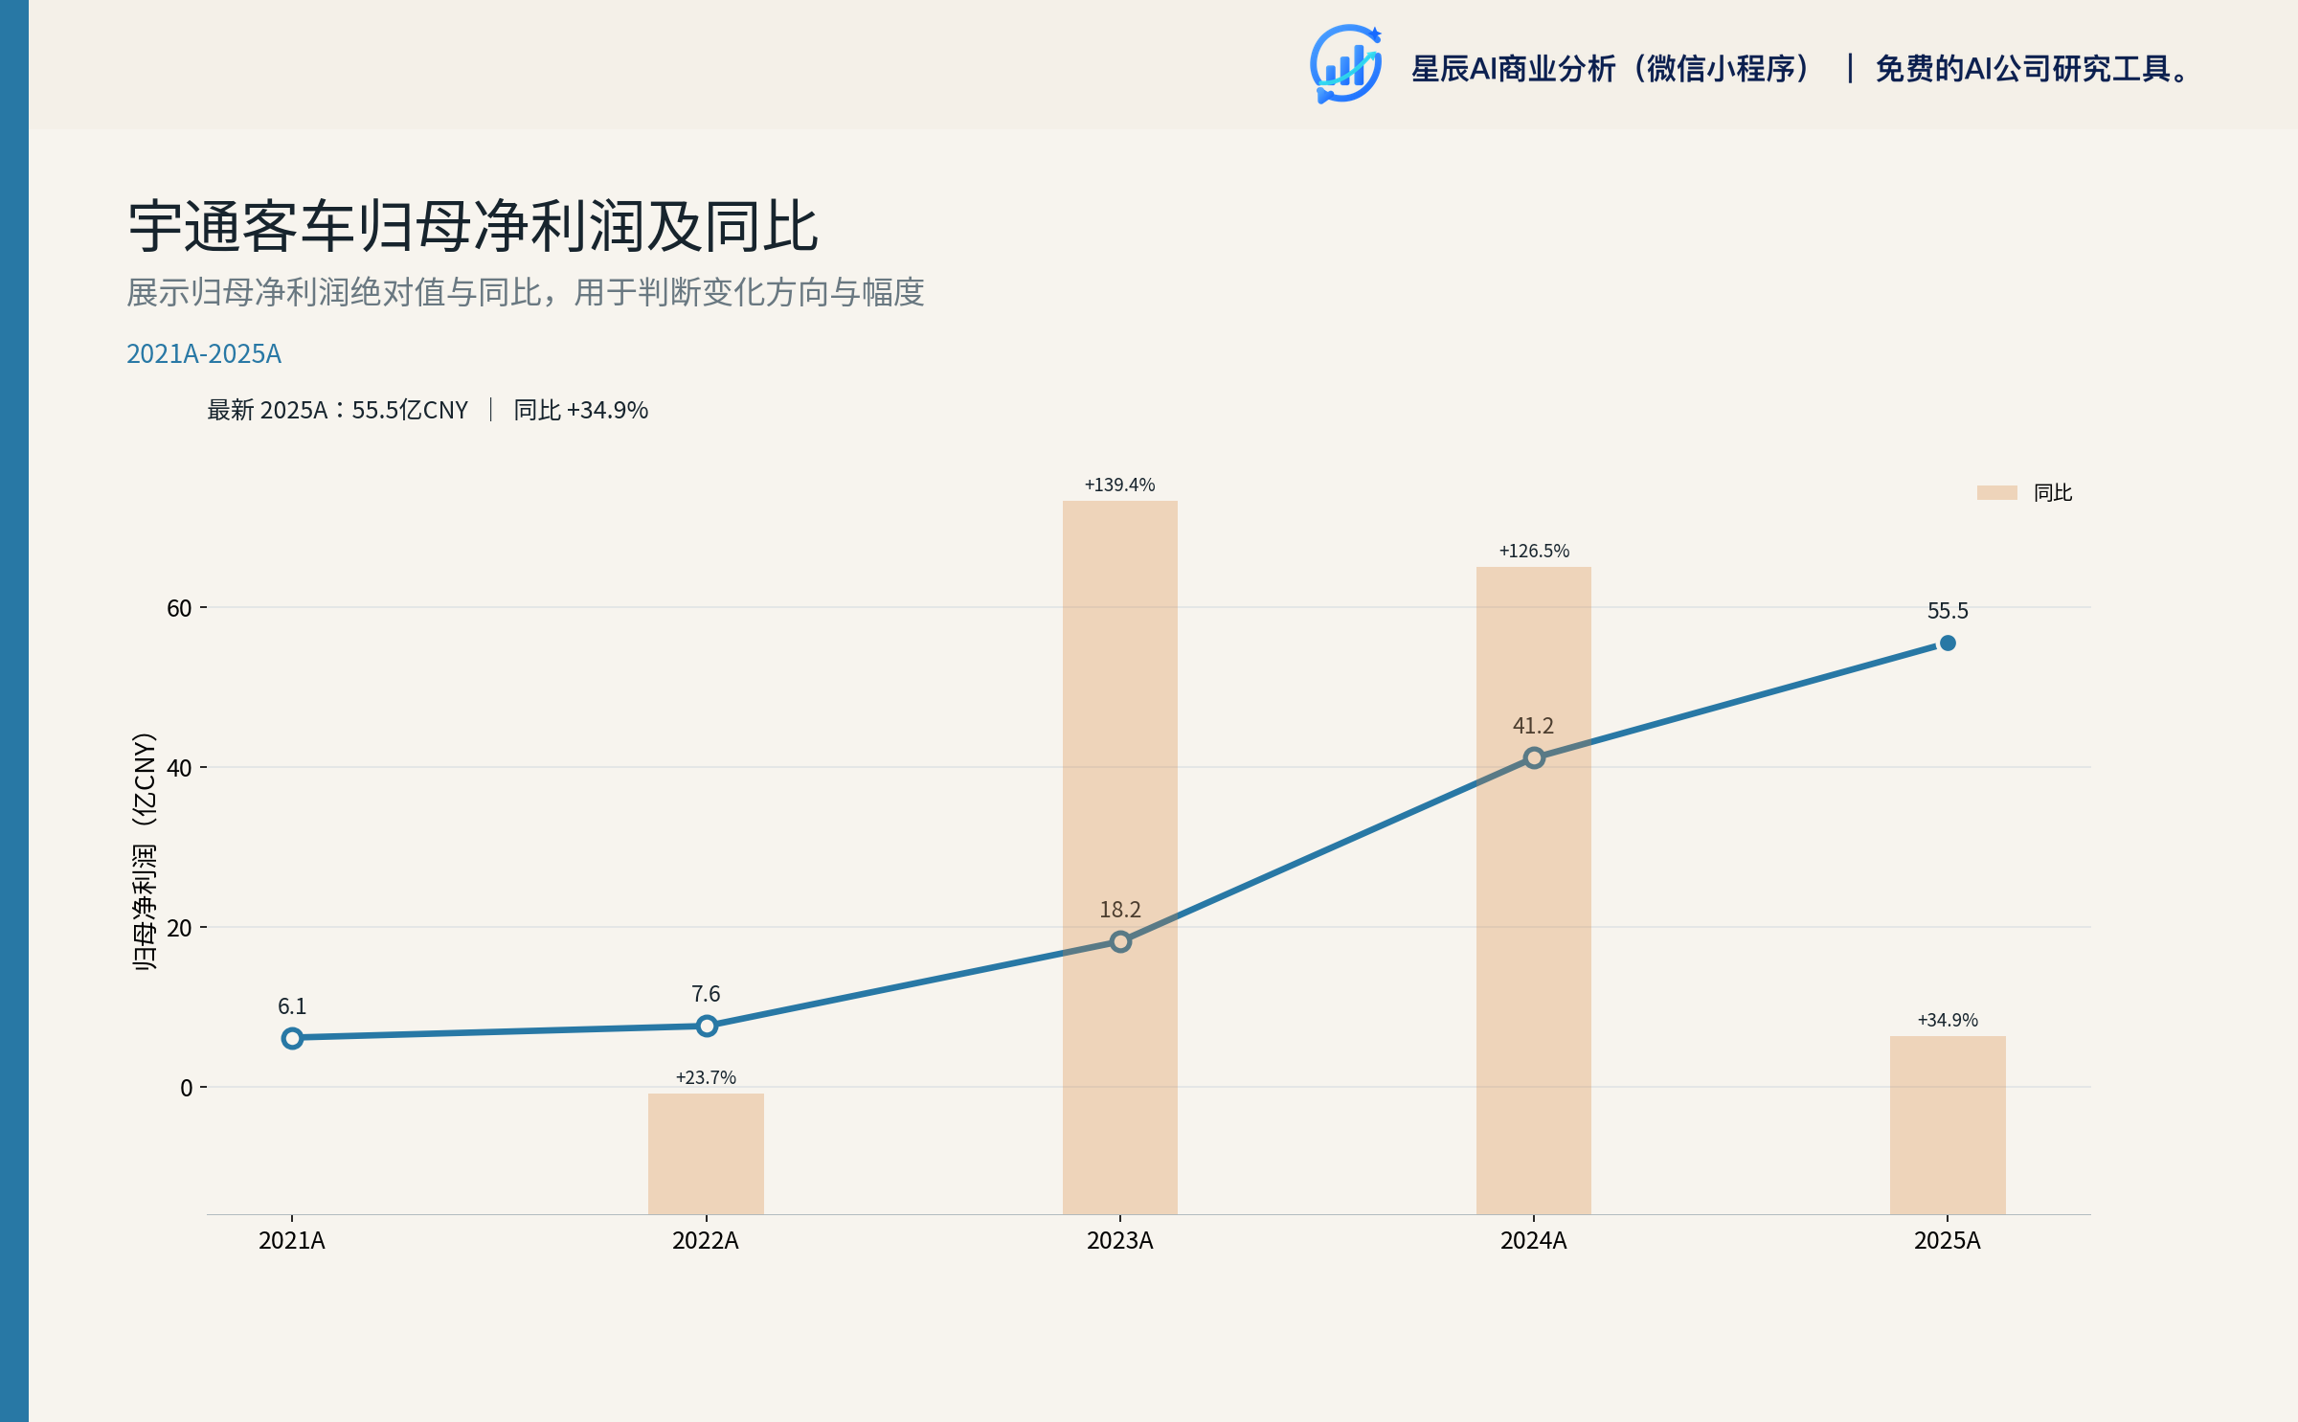Click the +23.7% bar label
Viewport: 2298px width, 1422px height.
click(706, 1077)
